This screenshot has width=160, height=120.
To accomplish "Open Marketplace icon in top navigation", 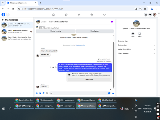I will tap(92, 15).
